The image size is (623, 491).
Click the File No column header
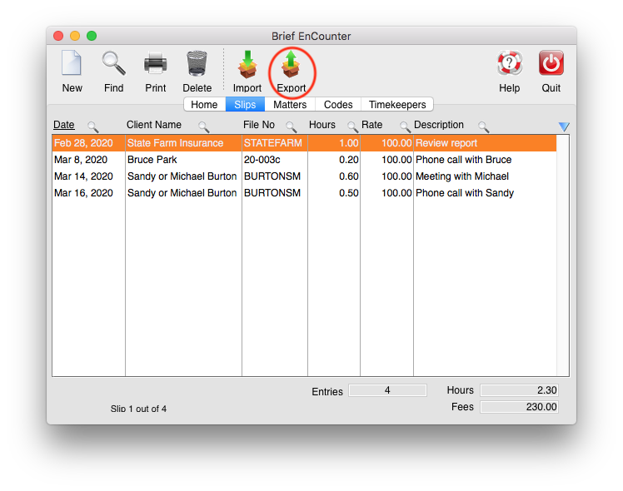click(259, 125)
